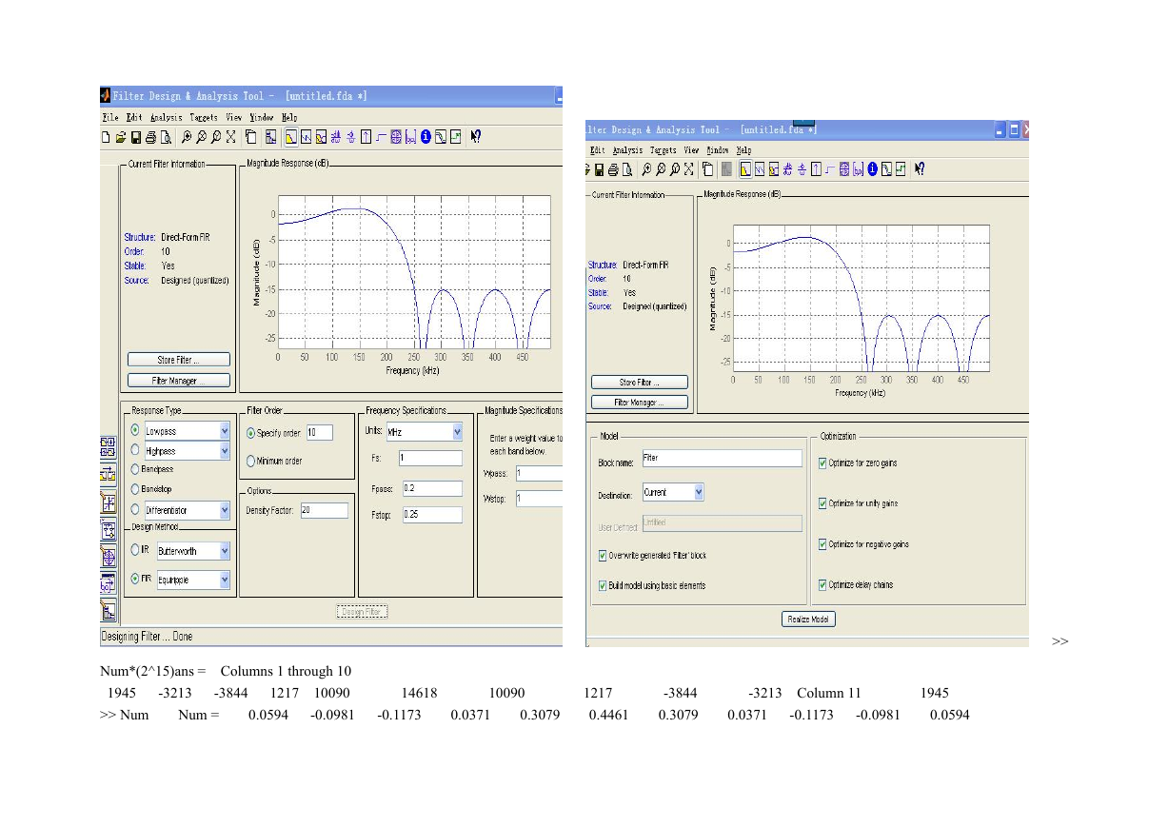
Task: Toggle Optimize for unity gains checkbox
Action: click(822, 503)
